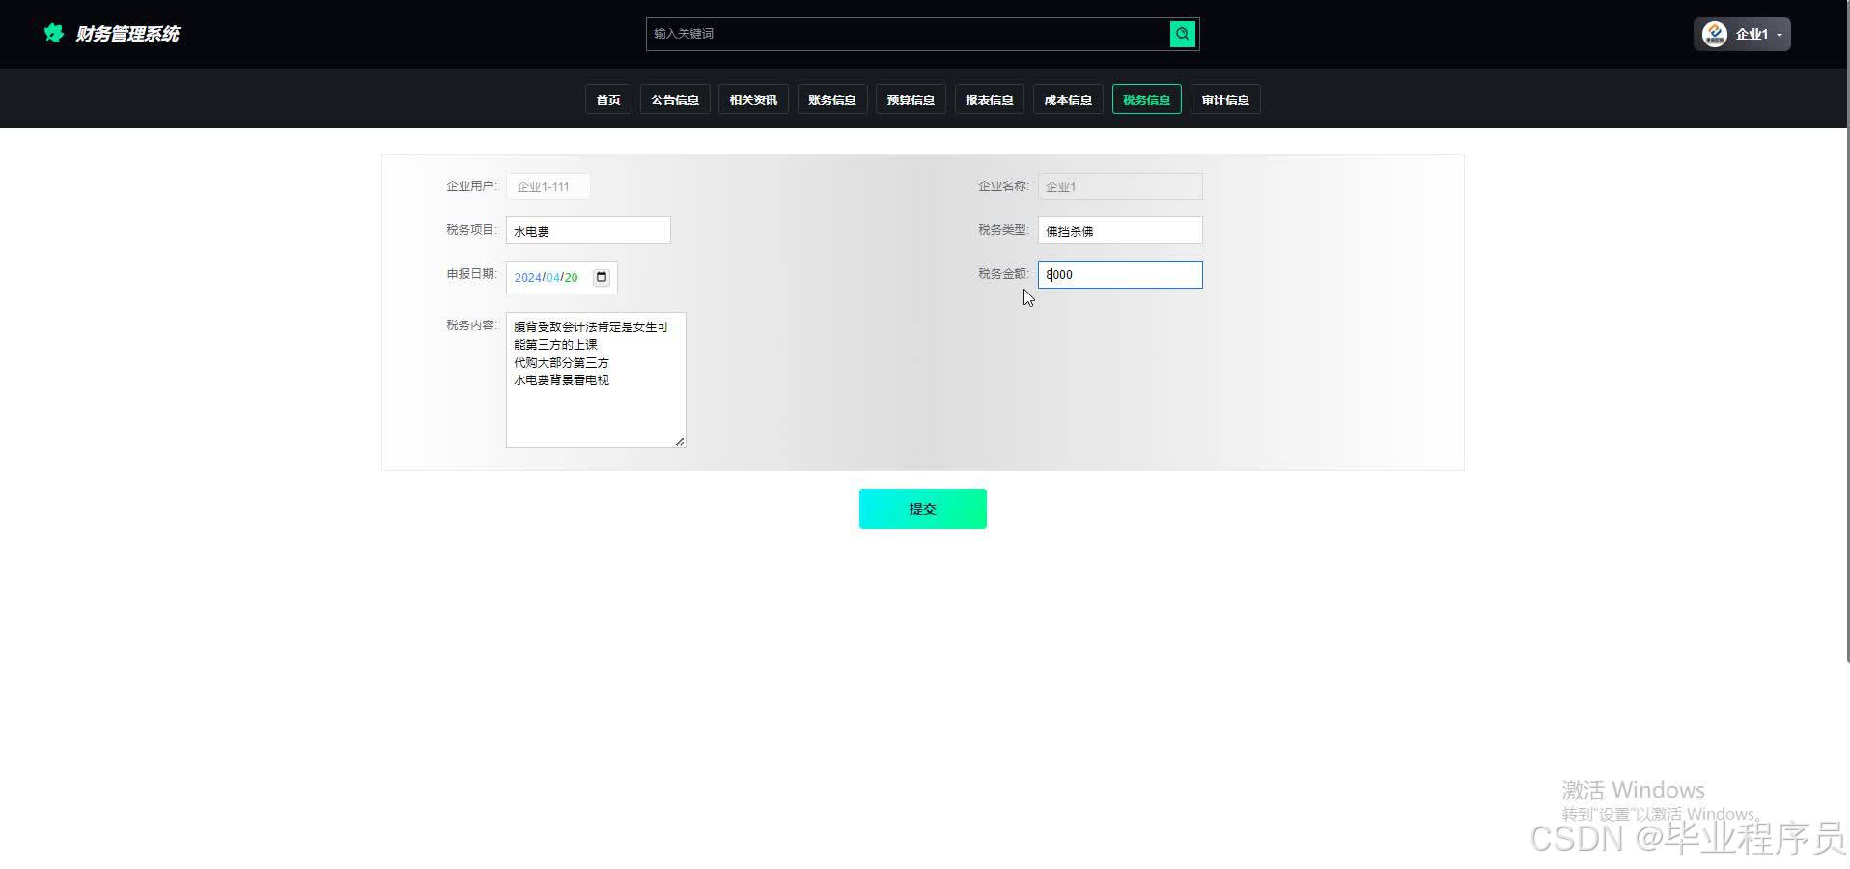This screenshot has width=1850, height=869.
Task: Expand the 企业1 user dropdown arrow
Action: [1780, 36]
